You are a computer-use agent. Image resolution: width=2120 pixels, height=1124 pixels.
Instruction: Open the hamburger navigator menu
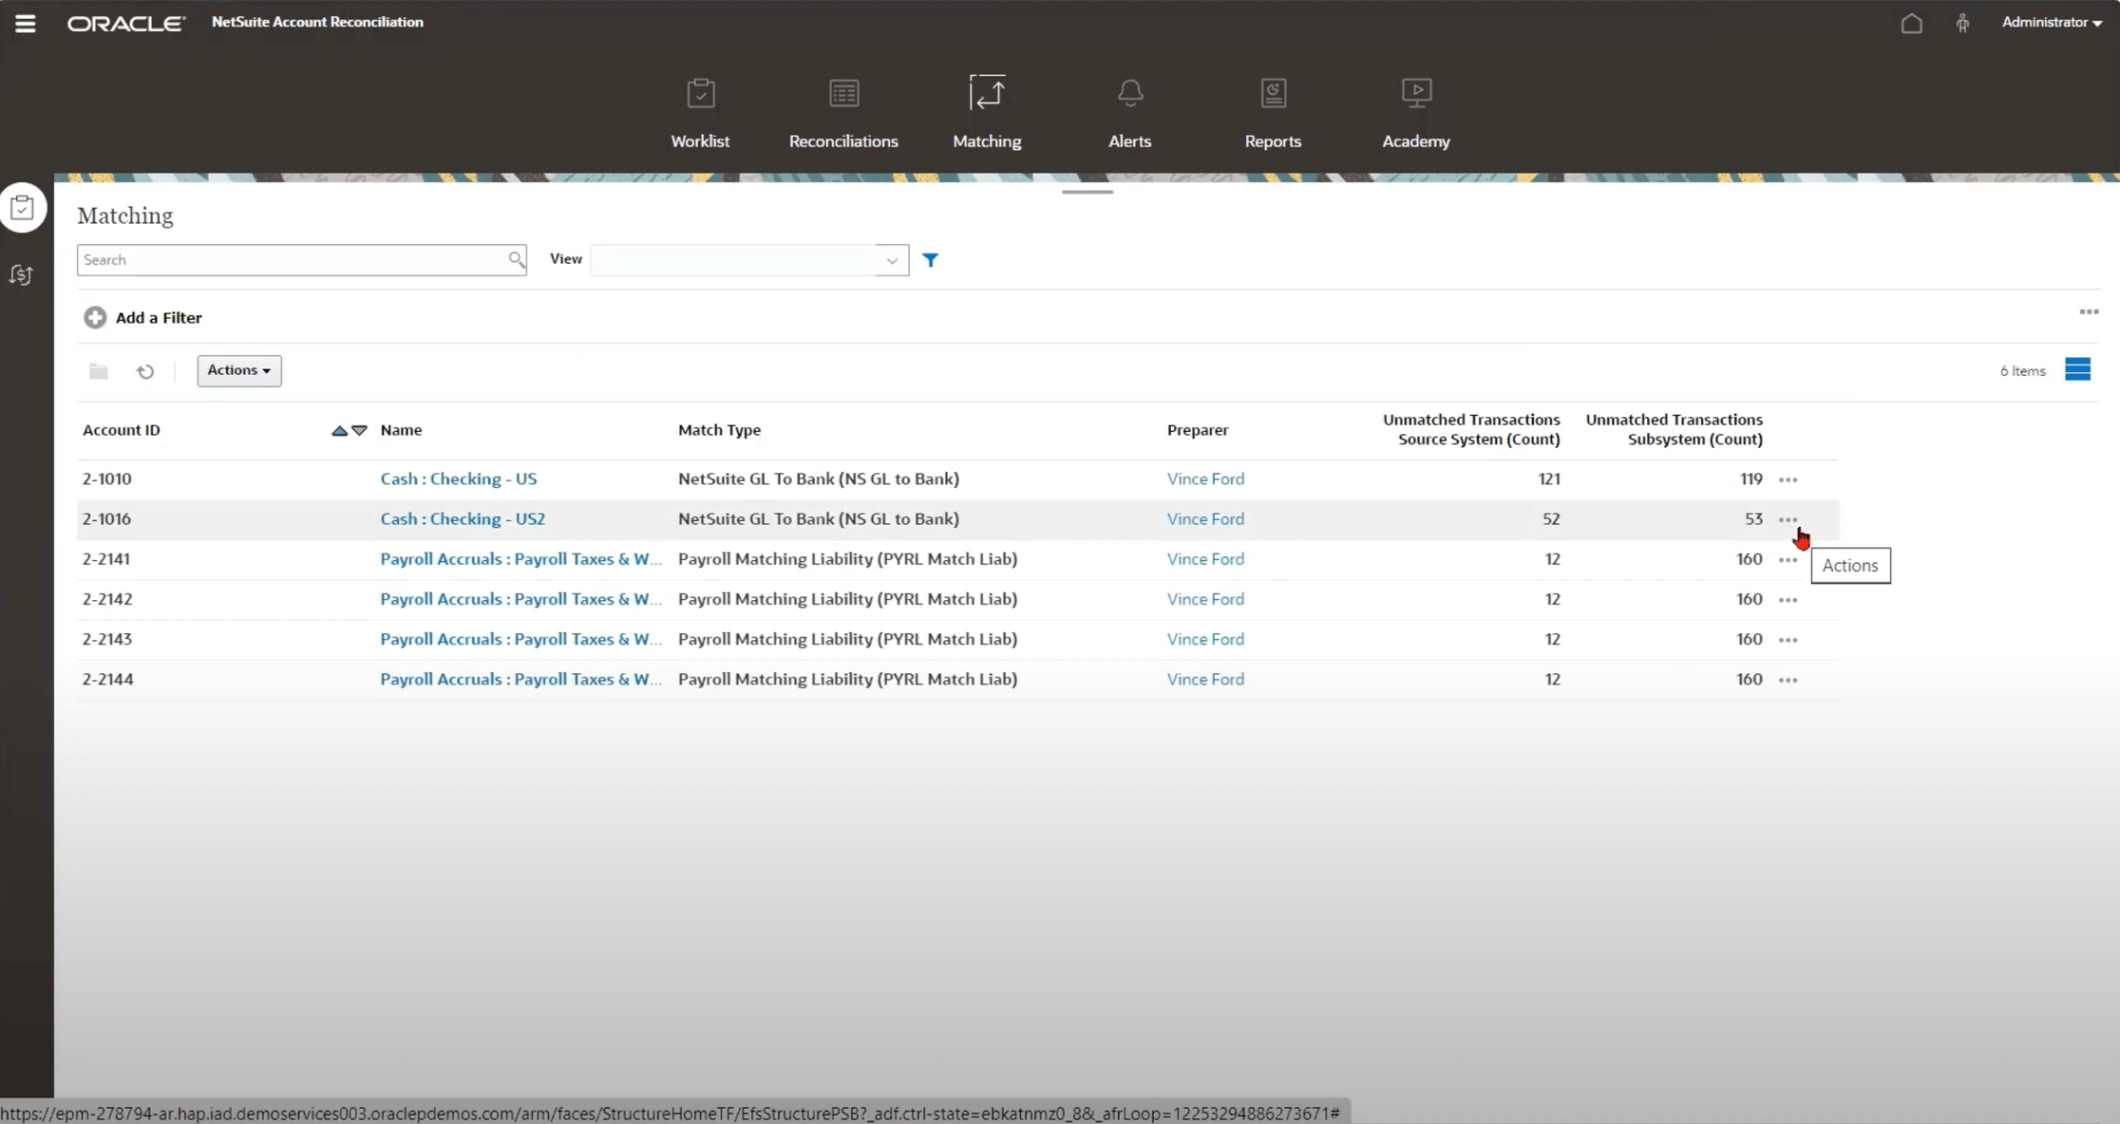(26, 23)
